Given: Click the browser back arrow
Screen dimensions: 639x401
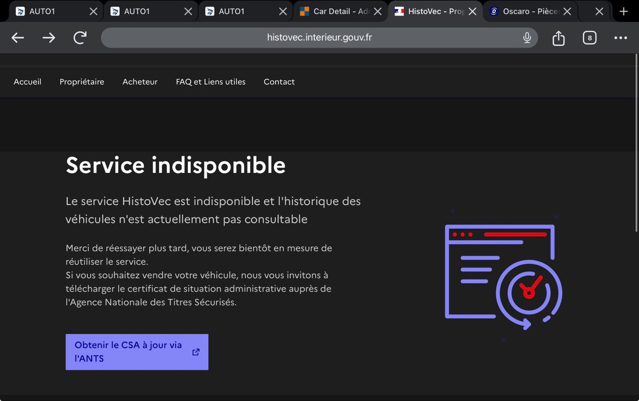Looking at the screenshot, I should click(18, 38).
